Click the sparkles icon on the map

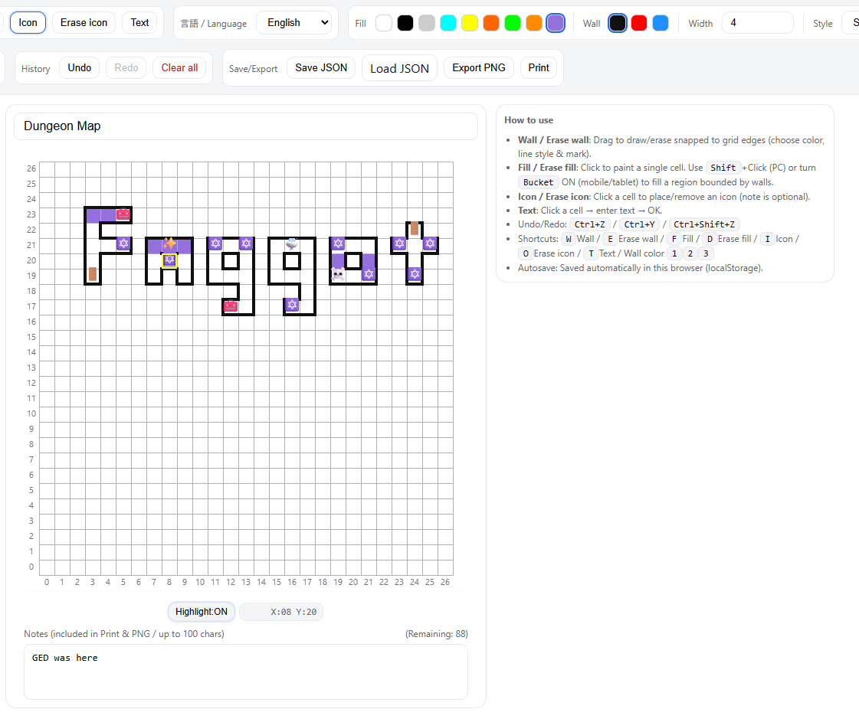click(x=169, y=243)
